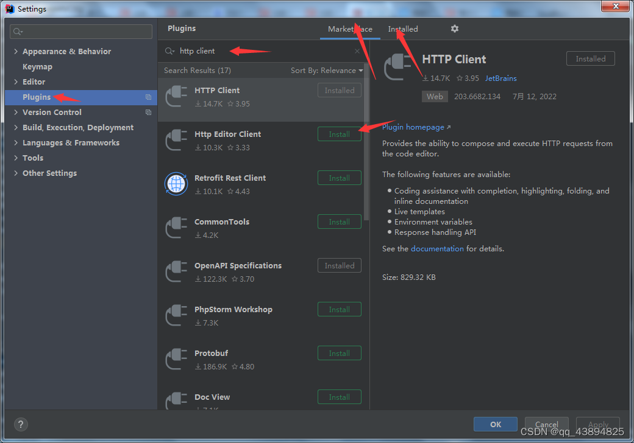Click the Installed button in details panel
Screen dimensions: 634x443
pos(590,58)
